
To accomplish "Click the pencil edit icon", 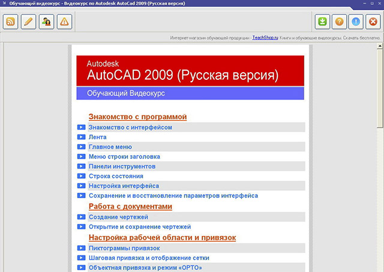I will tap(28, 22).
